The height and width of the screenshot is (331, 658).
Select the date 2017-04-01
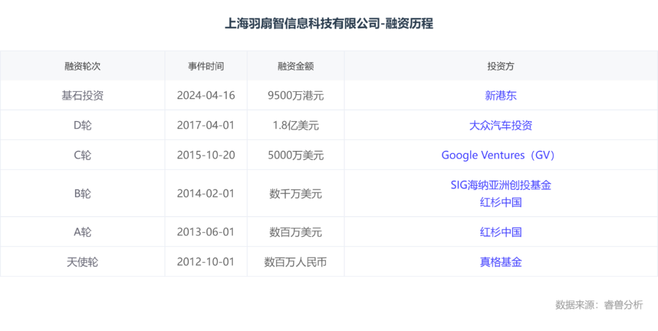(206, 125)
